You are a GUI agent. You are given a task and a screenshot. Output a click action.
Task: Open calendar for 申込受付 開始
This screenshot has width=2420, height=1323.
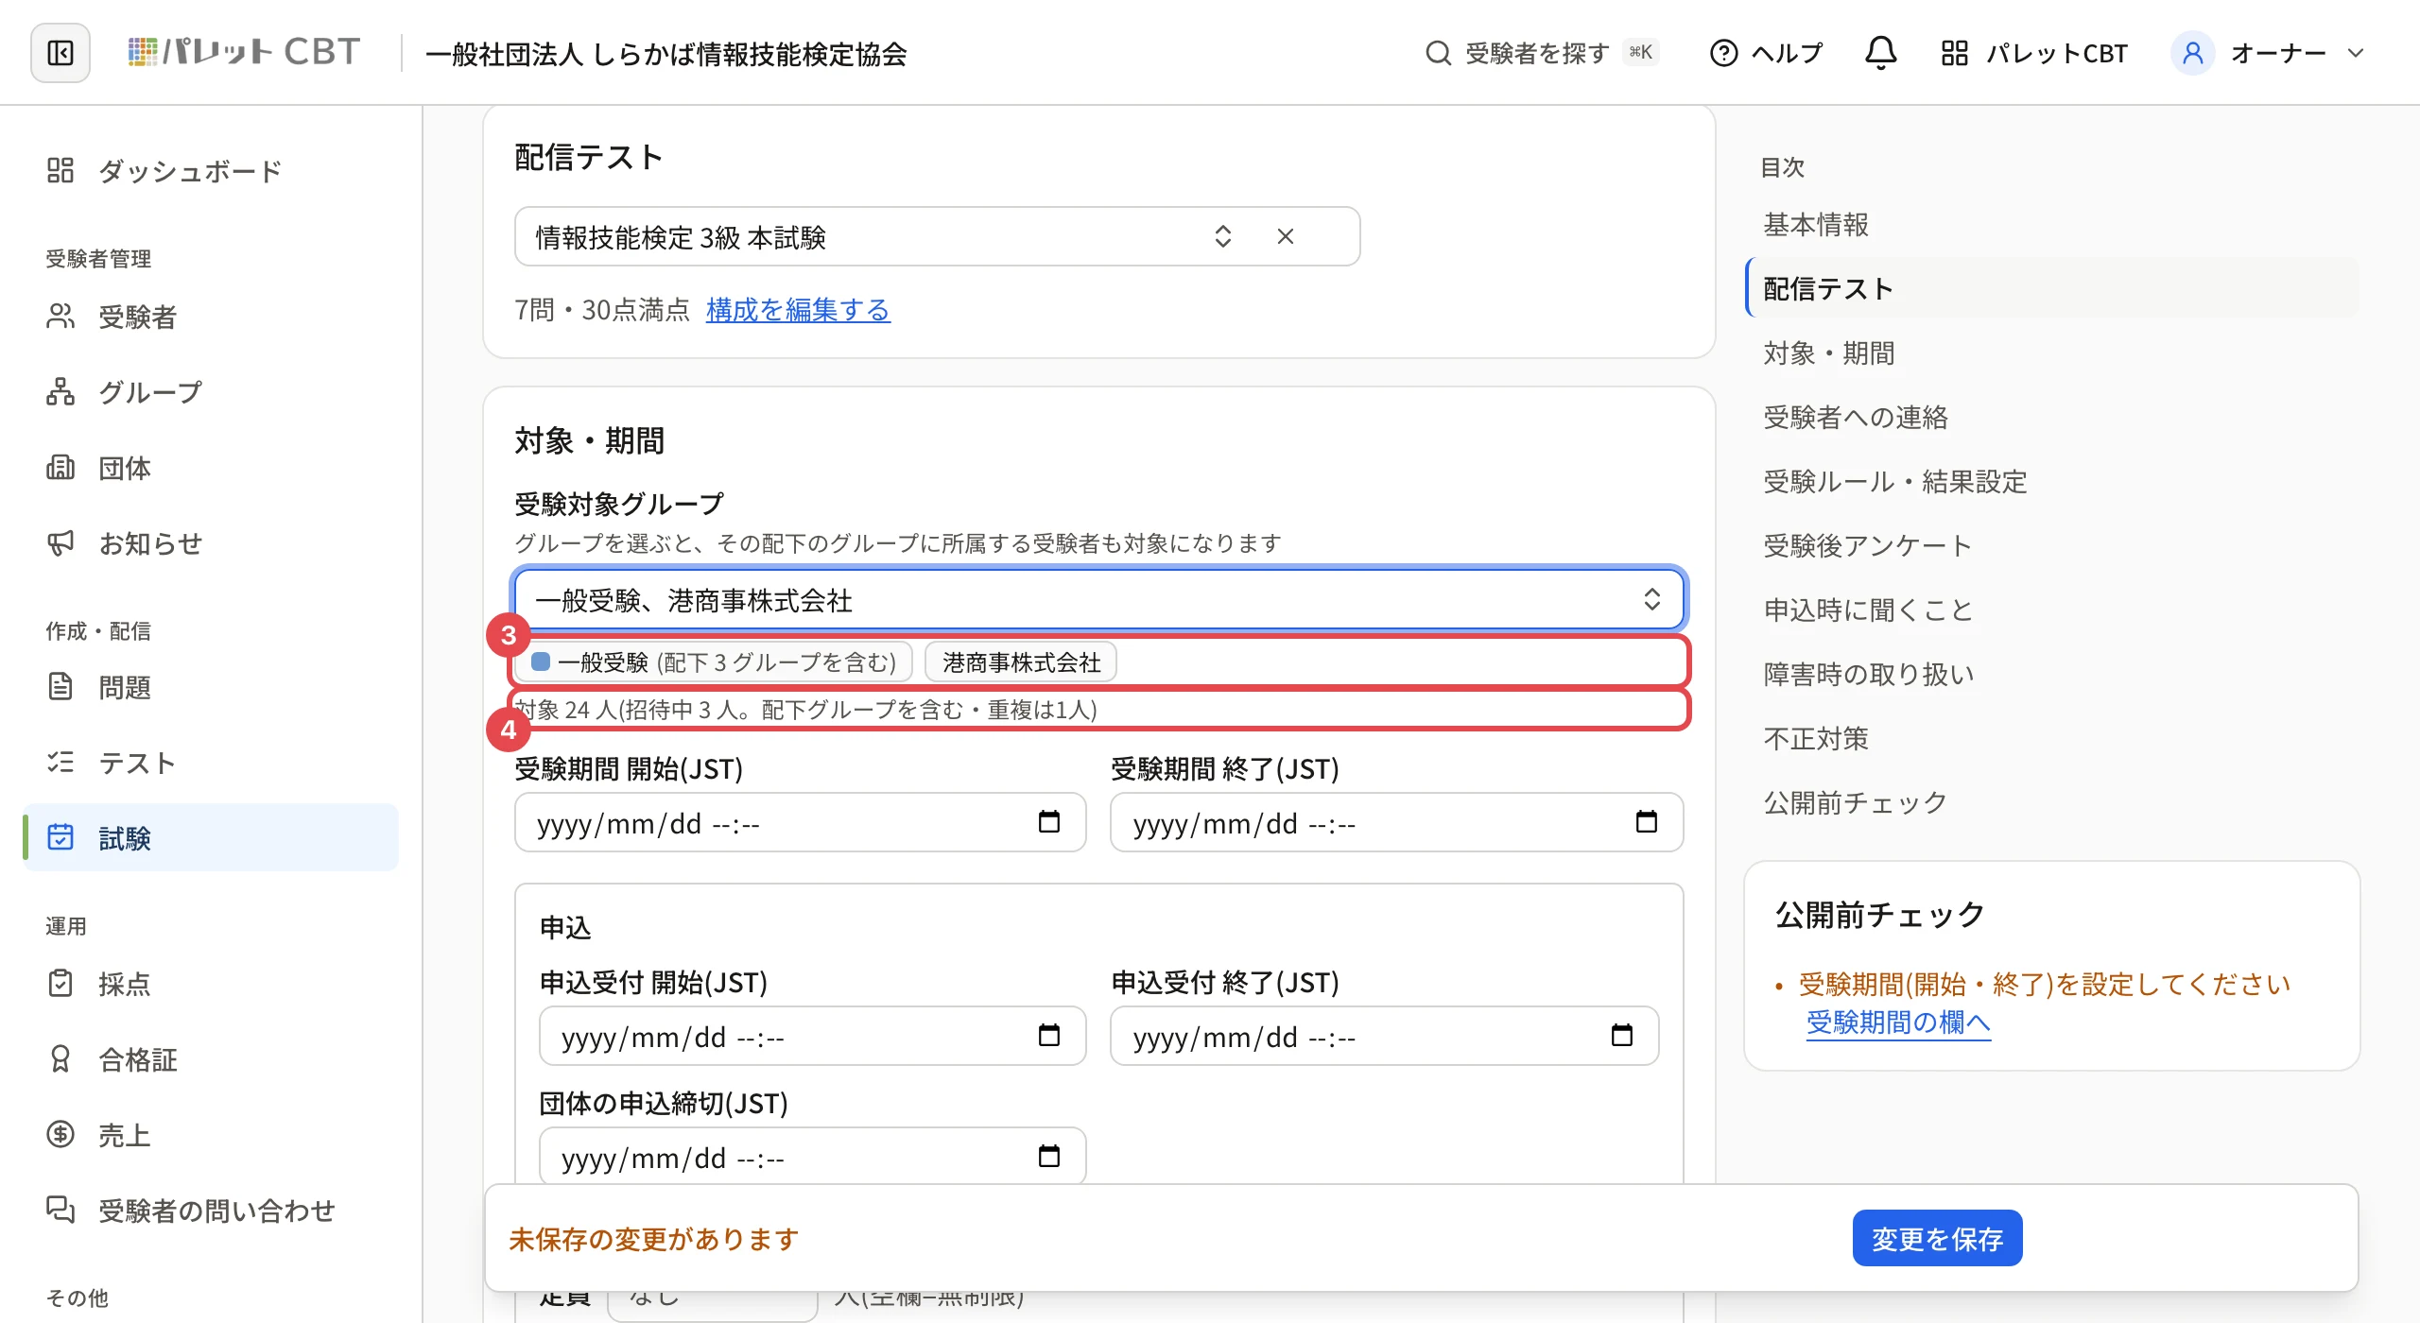point(1049,1036)
